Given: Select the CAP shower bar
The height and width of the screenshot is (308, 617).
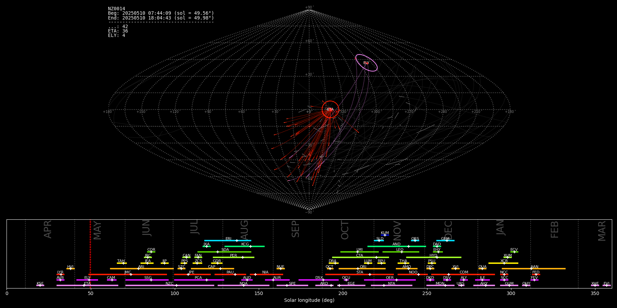Looking at the screenshot, I should click(x=213, y=269).
